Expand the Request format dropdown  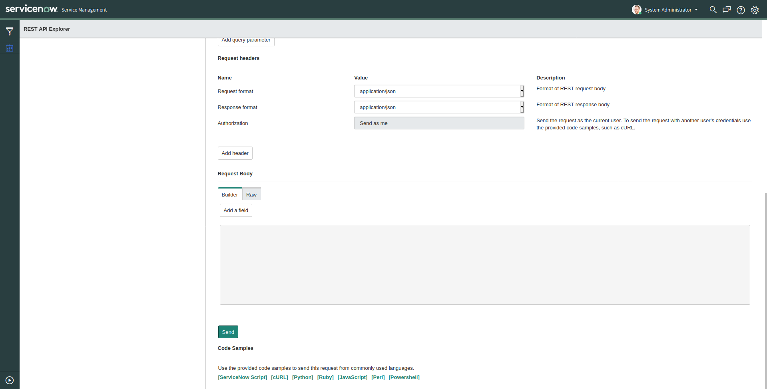(438, 91)
